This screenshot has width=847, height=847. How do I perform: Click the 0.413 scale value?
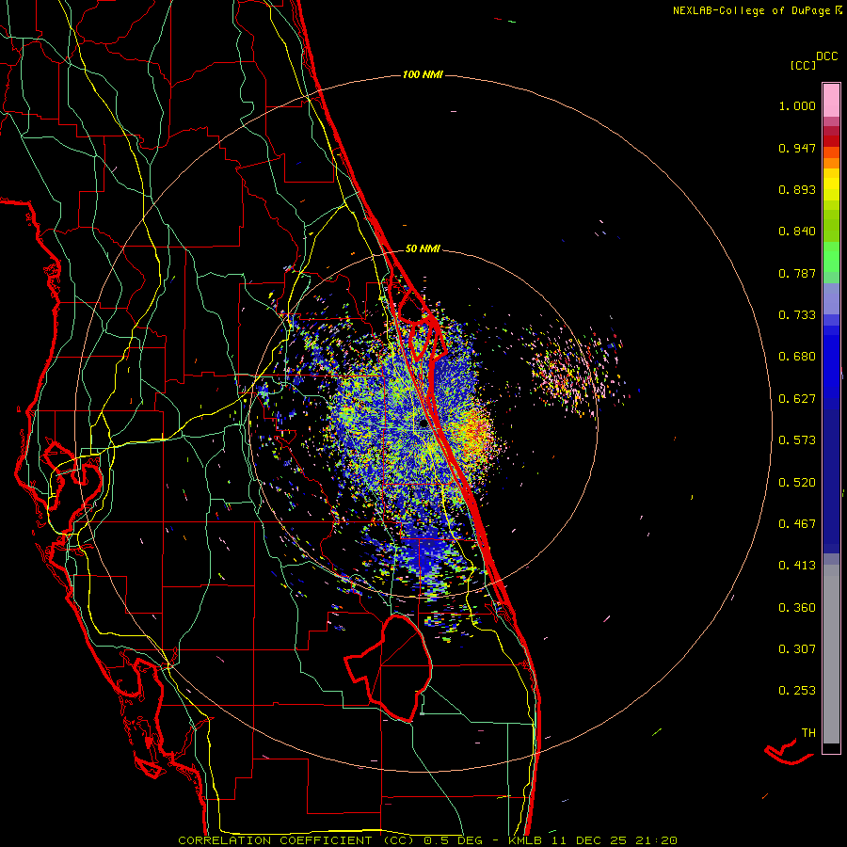(797, 566)
